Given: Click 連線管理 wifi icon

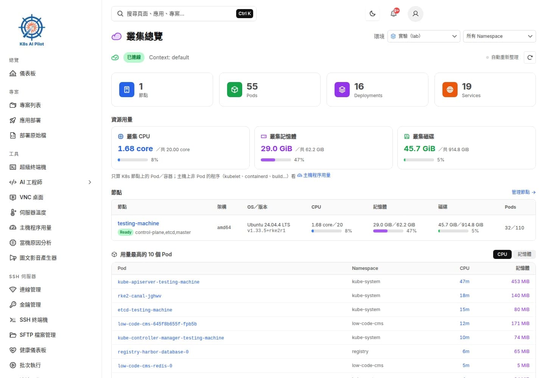Looking at the screenshot, I should coord(13,290).
